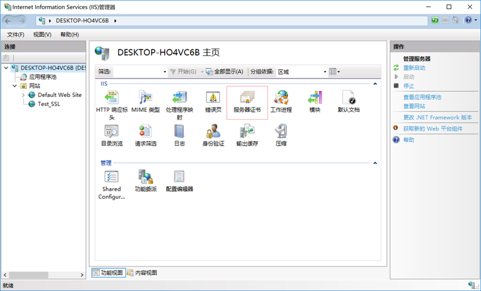The width and height of the screenshot is (481, 291).
Task: Switch to the 内容视图 tab
Action: (142, 272)
